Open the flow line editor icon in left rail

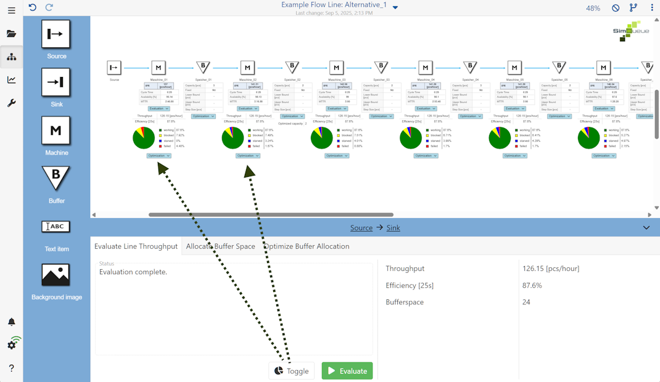point(11,57)
